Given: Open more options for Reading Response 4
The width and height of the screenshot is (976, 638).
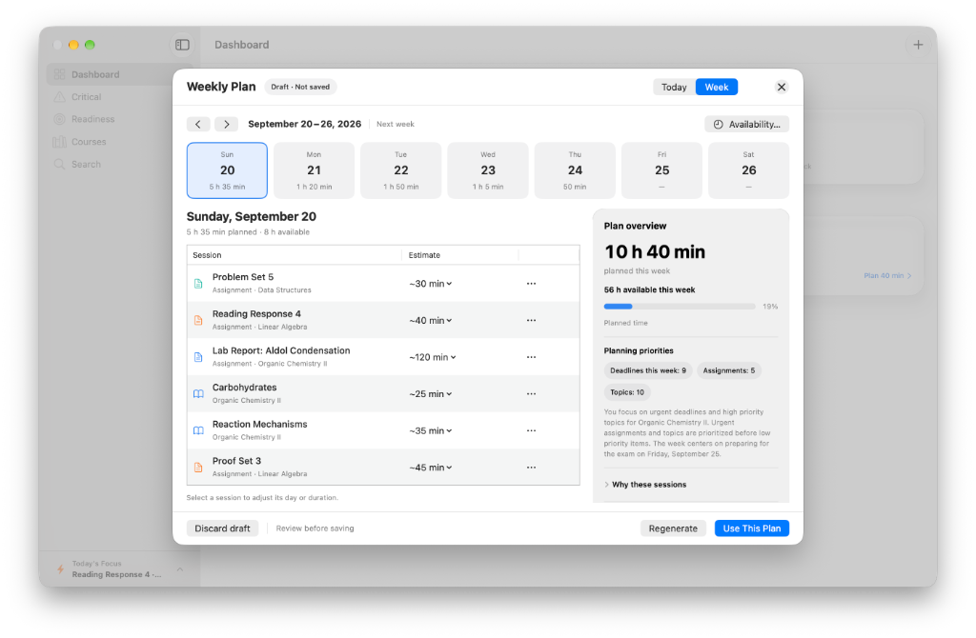Looking at the screenshot, I should pyautogui.click(x=531, y=320).
